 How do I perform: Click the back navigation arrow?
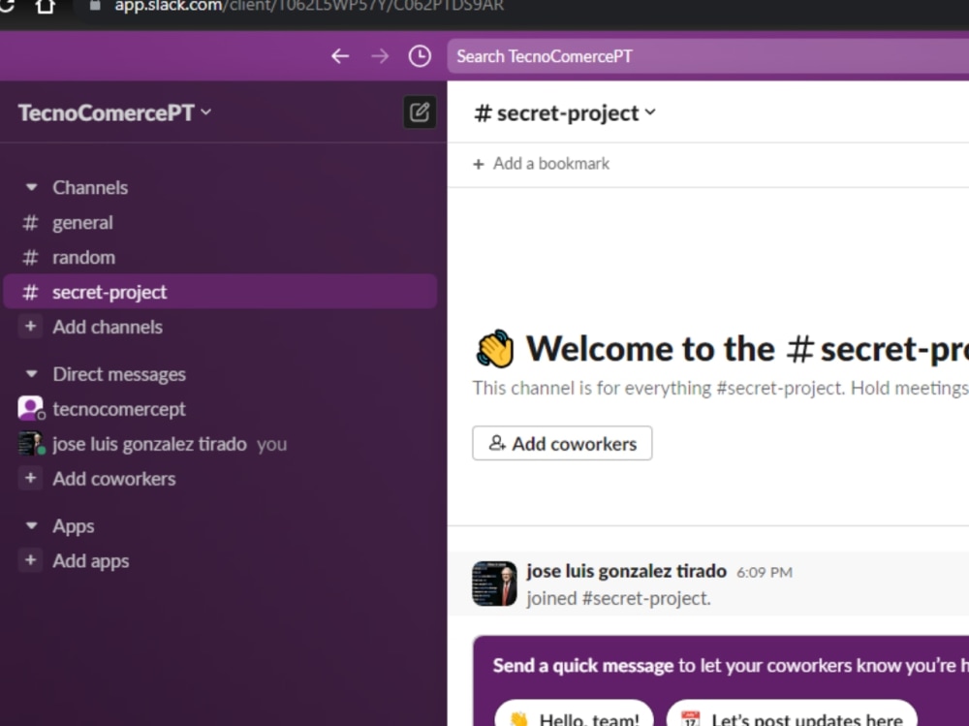click(x=340, y=56)
